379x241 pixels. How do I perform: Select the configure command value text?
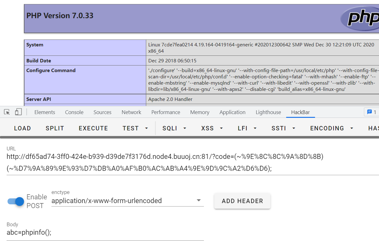click(264, 80)
